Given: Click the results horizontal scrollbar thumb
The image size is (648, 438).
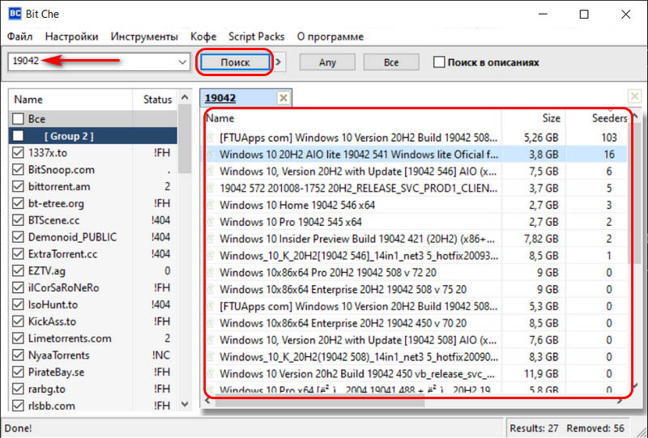Looking at the screenshot, I should point(320,402).
